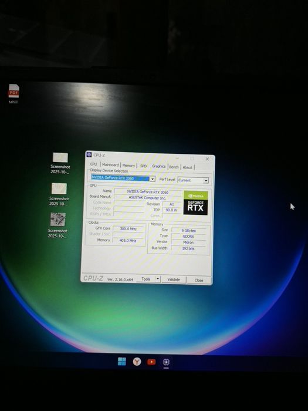Open Yandex Browser from the taskbar

(137, 362)
